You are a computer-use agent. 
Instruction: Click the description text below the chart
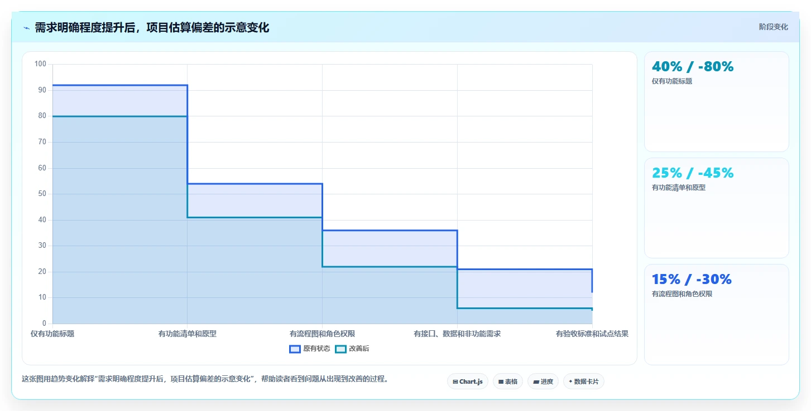(x=205, y=379)
